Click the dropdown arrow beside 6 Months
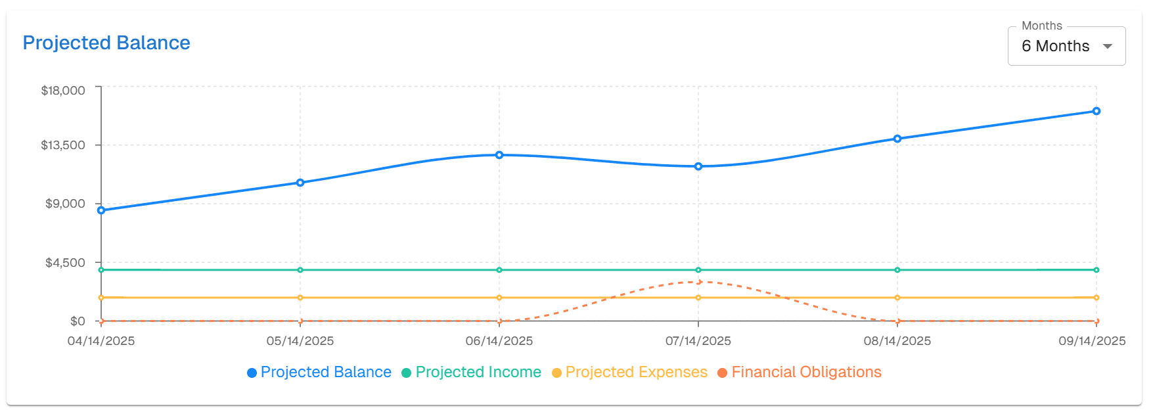 tap(1108, 46)
